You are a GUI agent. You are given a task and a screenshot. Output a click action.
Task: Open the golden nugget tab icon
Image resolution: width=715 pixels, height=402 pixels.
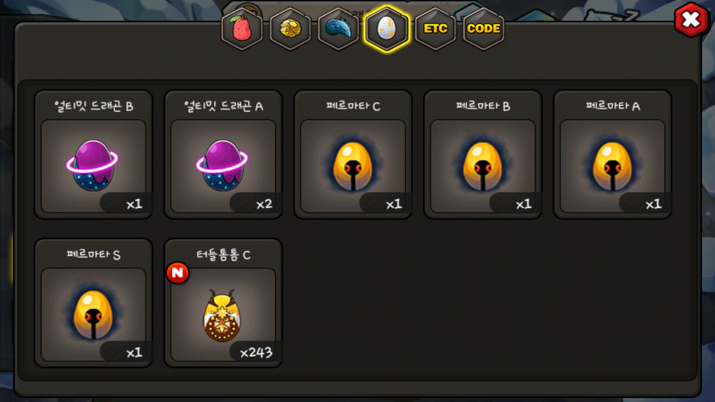pos(290,29)
